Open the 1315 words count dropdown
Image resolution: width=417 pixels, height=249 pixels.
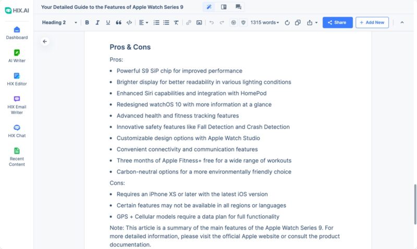click(264, 22)
